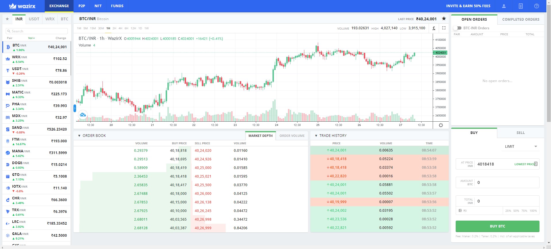
Task: Click the download app icon in header
Action: (521, 6)
